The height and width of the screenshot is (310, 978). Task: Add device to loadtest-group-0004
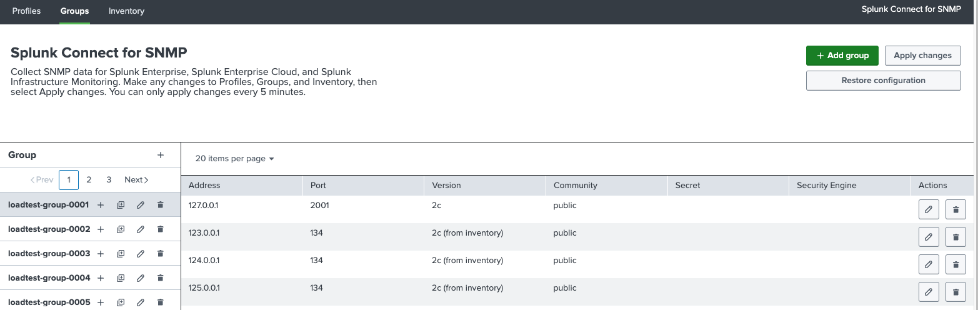coord(101,278)
